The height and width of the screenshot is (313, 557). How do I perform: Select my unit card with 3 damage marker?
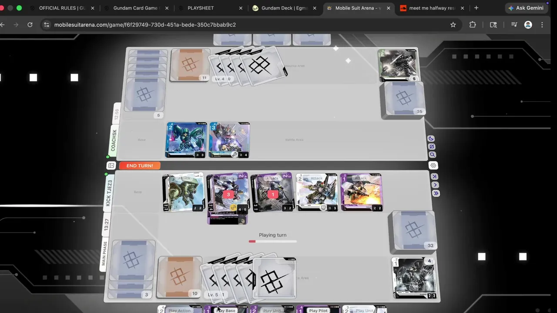click(228, 192)
